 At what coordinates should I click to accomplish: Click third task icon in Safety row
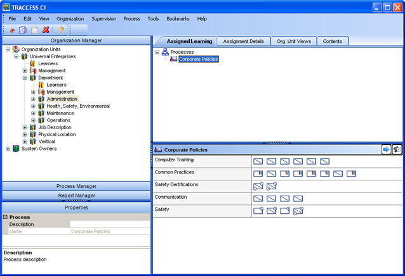tap(285, 211)
